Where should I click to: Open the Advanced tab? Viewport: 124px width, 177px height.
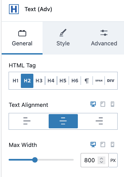tap(104, 38)
